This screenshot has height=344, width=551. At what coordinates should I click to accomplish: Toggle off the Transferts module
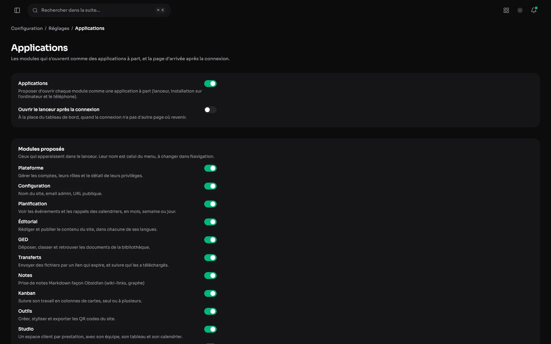pos(210,258)
